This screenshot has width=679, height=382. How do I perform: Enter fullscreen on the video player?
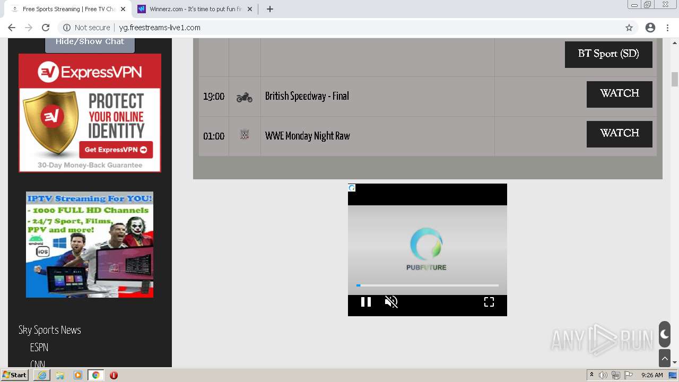coord(489,302)
